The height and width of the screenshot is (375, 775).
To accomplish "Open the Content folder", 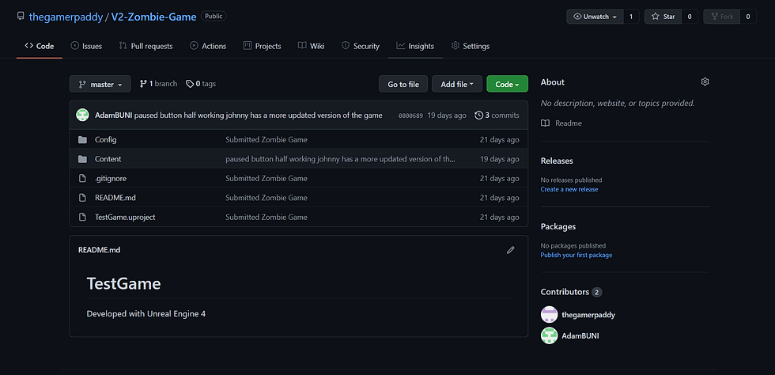I will point(108,159).
